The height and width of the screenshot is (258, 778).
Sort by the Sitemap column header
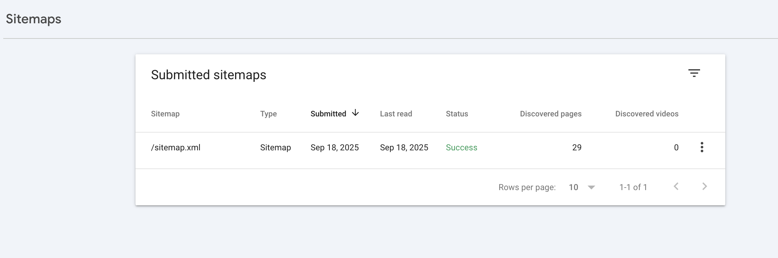[x=165, y=114]
